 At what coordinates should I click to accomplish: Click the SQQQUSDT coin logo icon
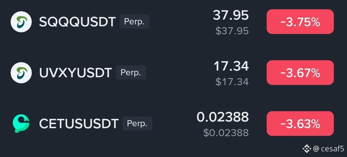pyautogui.click(x=21, y=22)
